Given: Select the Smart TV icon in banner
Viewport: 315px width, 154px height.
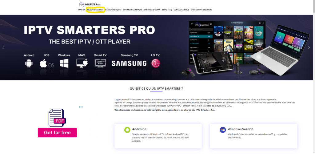Looking at the screenshot, I should coord(100,63).
